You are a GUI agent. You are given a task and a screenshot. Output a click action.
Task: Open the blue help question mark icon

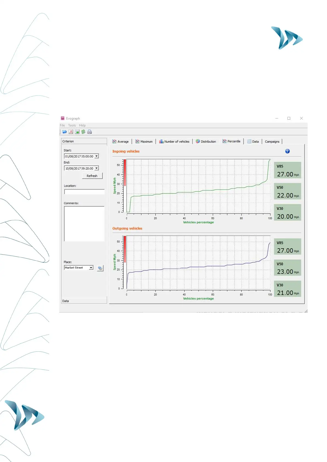(287, 151)
